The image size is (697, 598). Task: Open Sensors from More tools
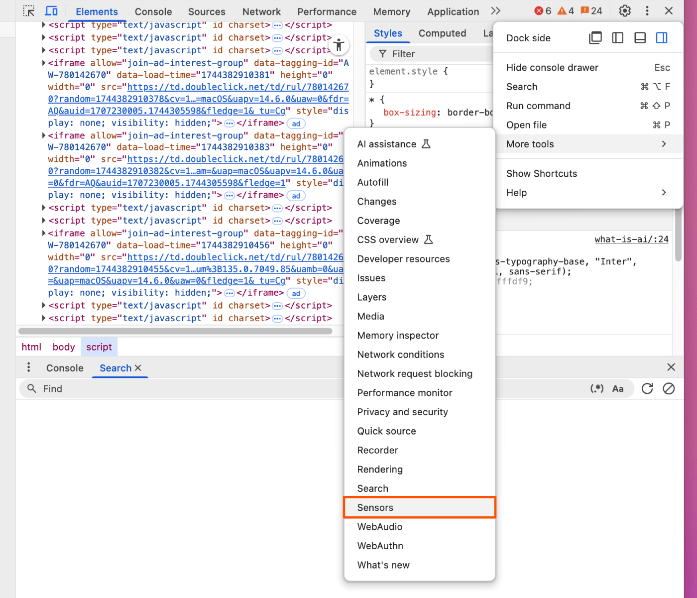coord(420,507)
